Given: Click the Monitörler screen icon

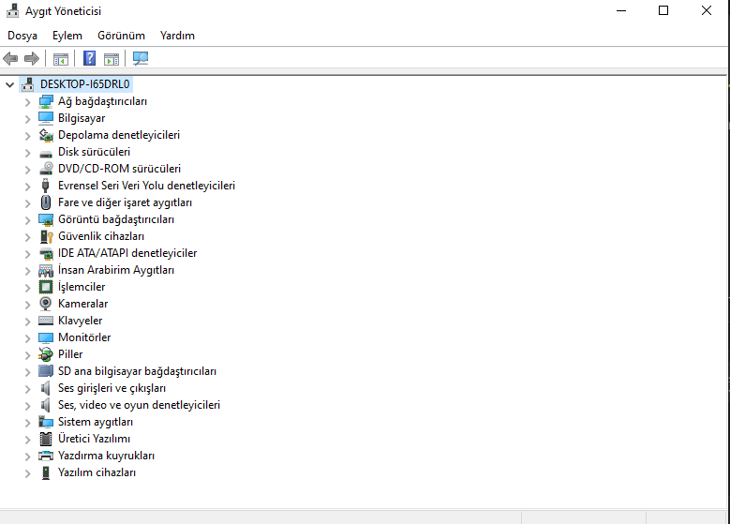Looking at the screenshot, I should (46, 337).
